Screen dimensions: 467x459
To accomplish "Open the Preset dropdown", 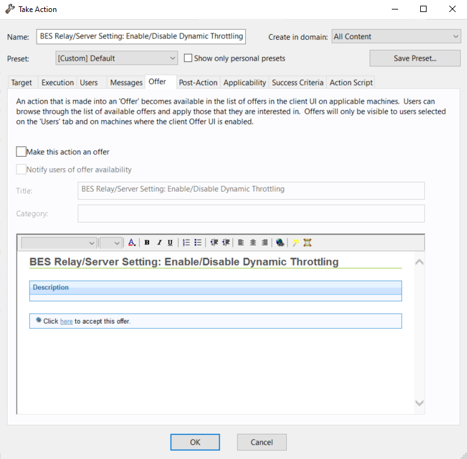I will 117,58.
